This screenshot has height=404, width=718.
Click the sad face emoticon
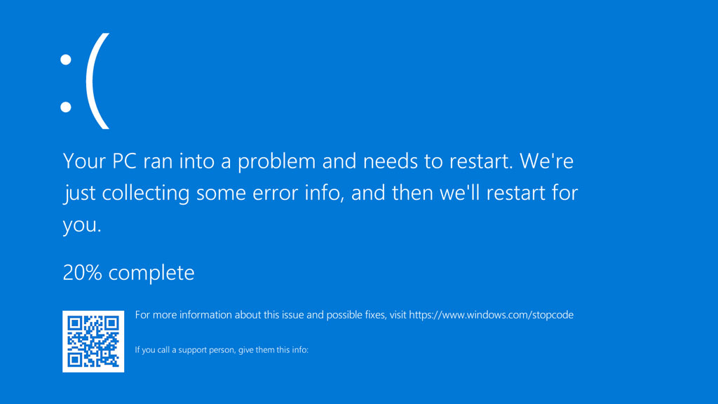tap(84, 81)
